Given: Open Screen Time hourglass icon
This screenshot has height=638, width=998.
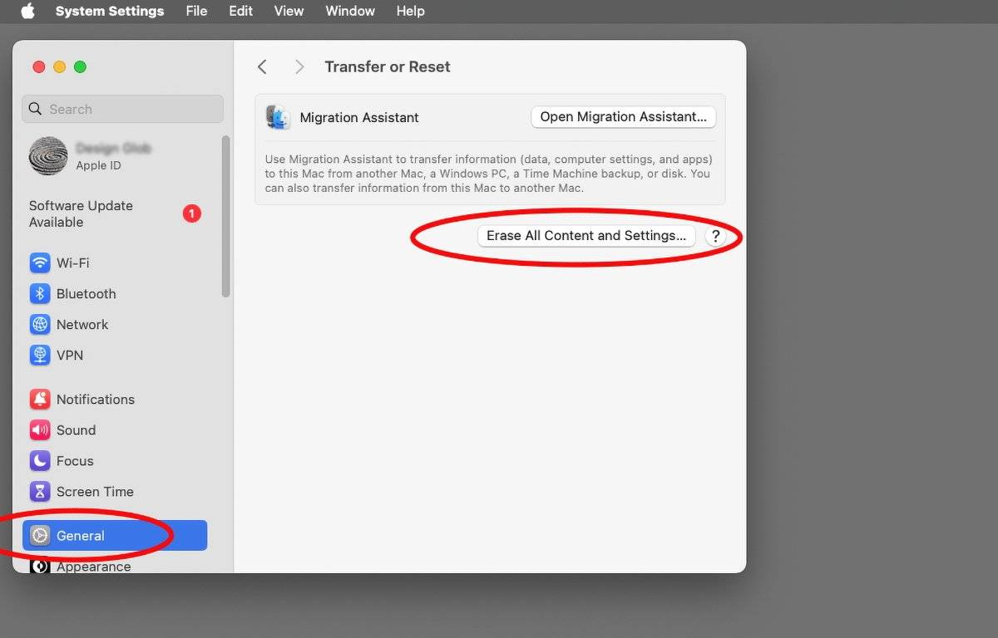Looking at the screenshot, I should 39,492.
